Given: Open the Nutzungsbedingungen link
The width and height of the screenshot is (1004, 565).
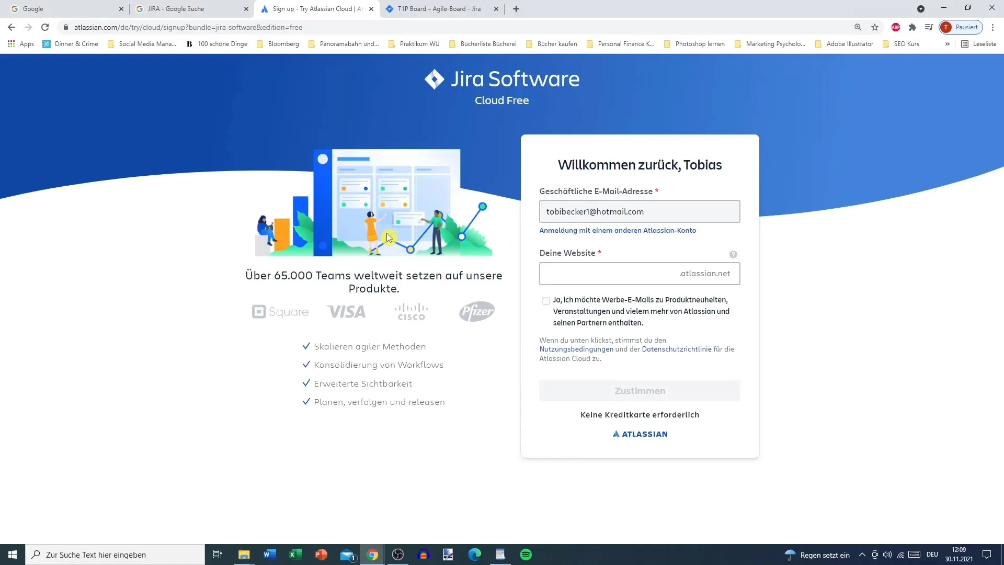Looking at the screenshot, I should click(x=576, y=349).
